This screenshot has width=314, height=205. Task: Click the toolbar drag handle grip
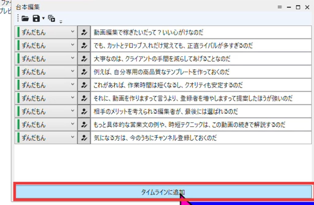[18, 19]
